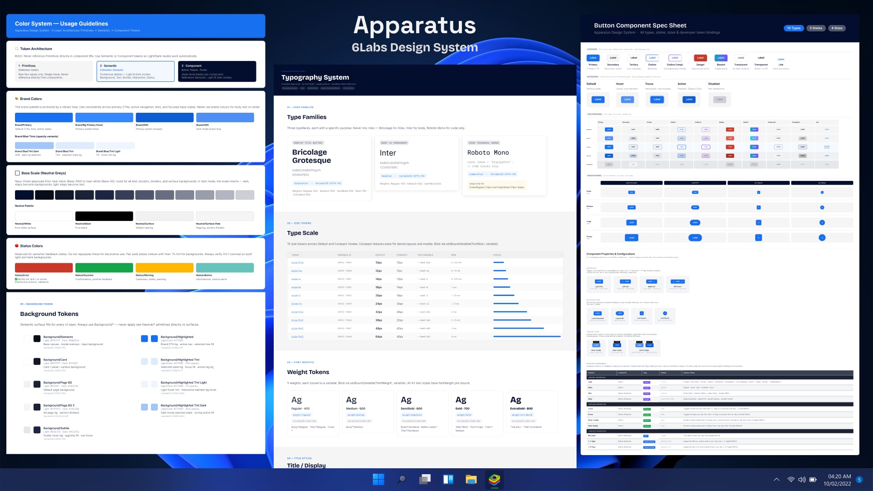Open the Bricolage Grotesque font card

tap(329, 168)
